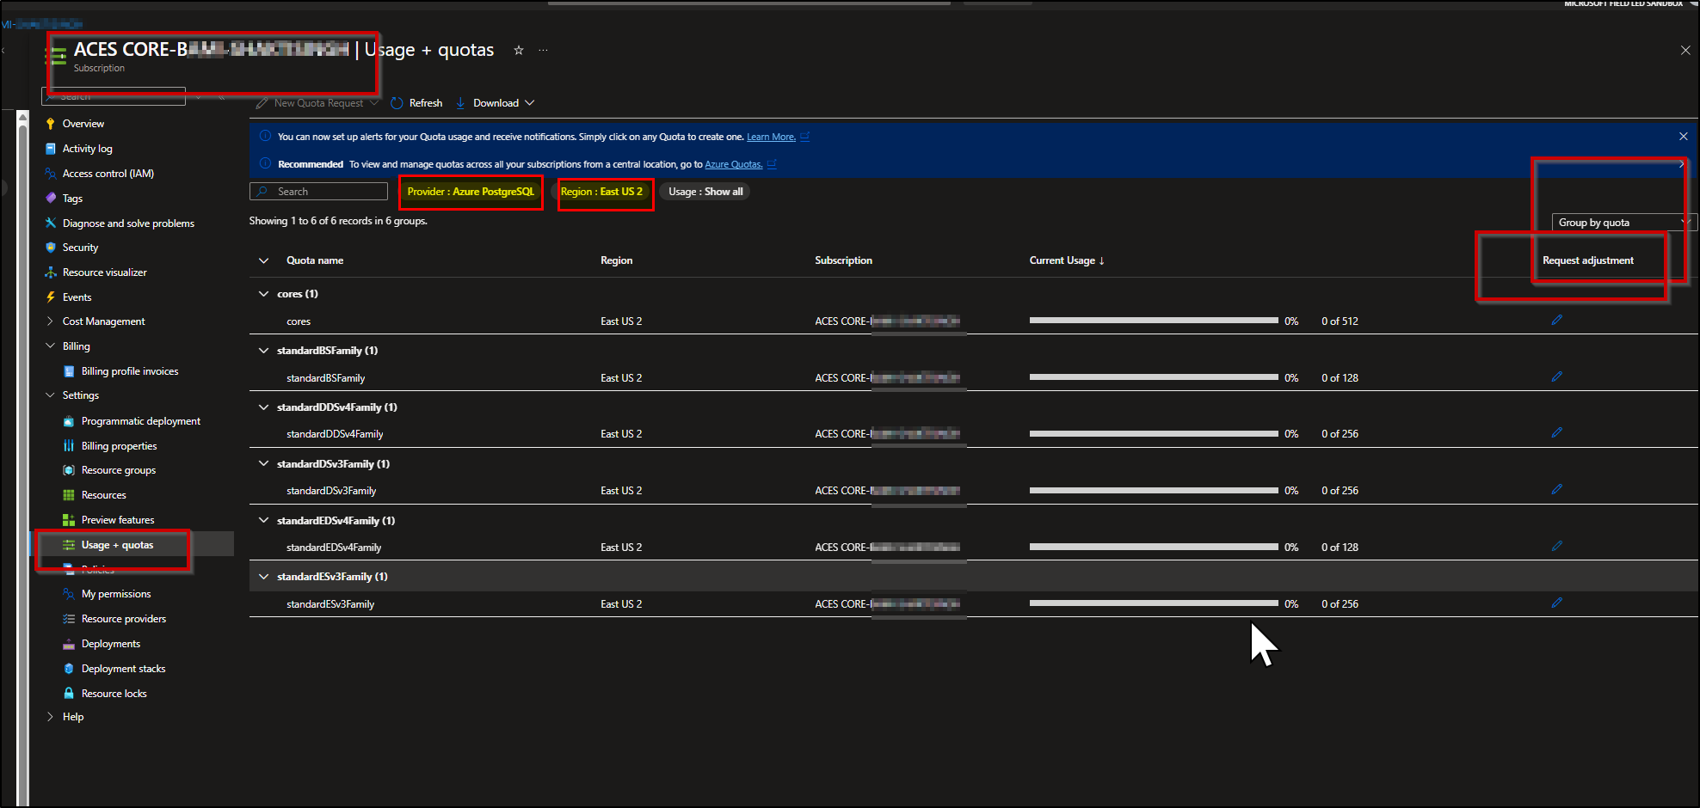This screenshot has width=1700, height=808.
Task: Open the Events lightning icon
Action: click(51, 297)
